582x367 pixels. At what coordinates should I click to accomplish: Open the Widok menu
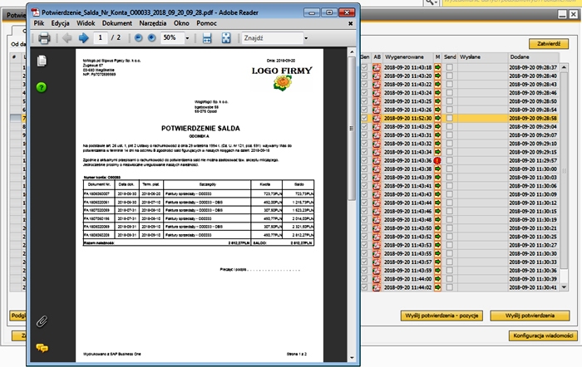point(86,23)
